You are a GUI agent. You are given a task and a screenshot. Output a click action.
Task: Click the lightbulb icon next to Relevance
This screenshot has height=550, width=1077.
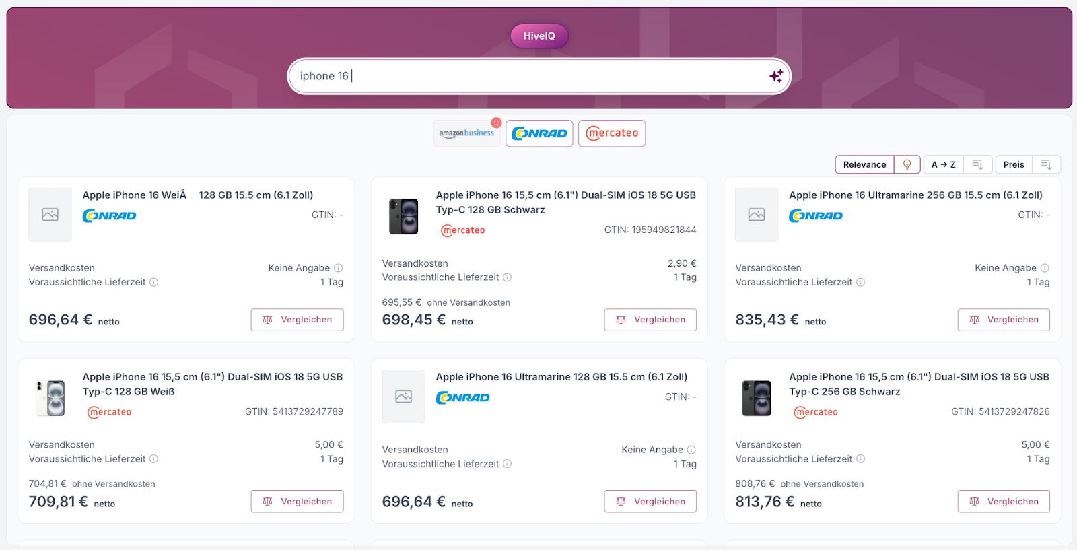click(907, 164)
